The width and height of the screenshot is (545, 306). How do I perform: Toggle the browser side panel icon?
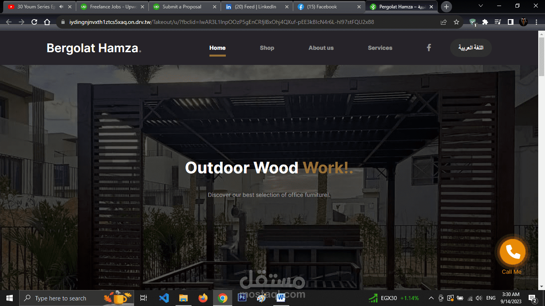point(510,22)
